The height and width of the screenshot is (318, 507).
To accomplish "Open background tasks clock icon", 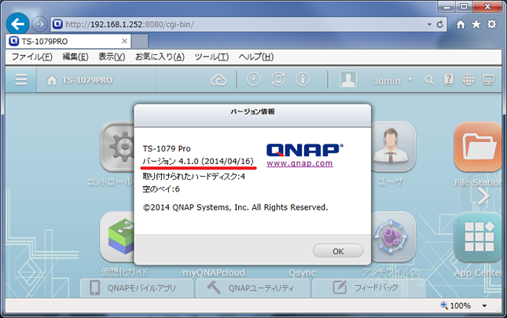I will point(253,79).
